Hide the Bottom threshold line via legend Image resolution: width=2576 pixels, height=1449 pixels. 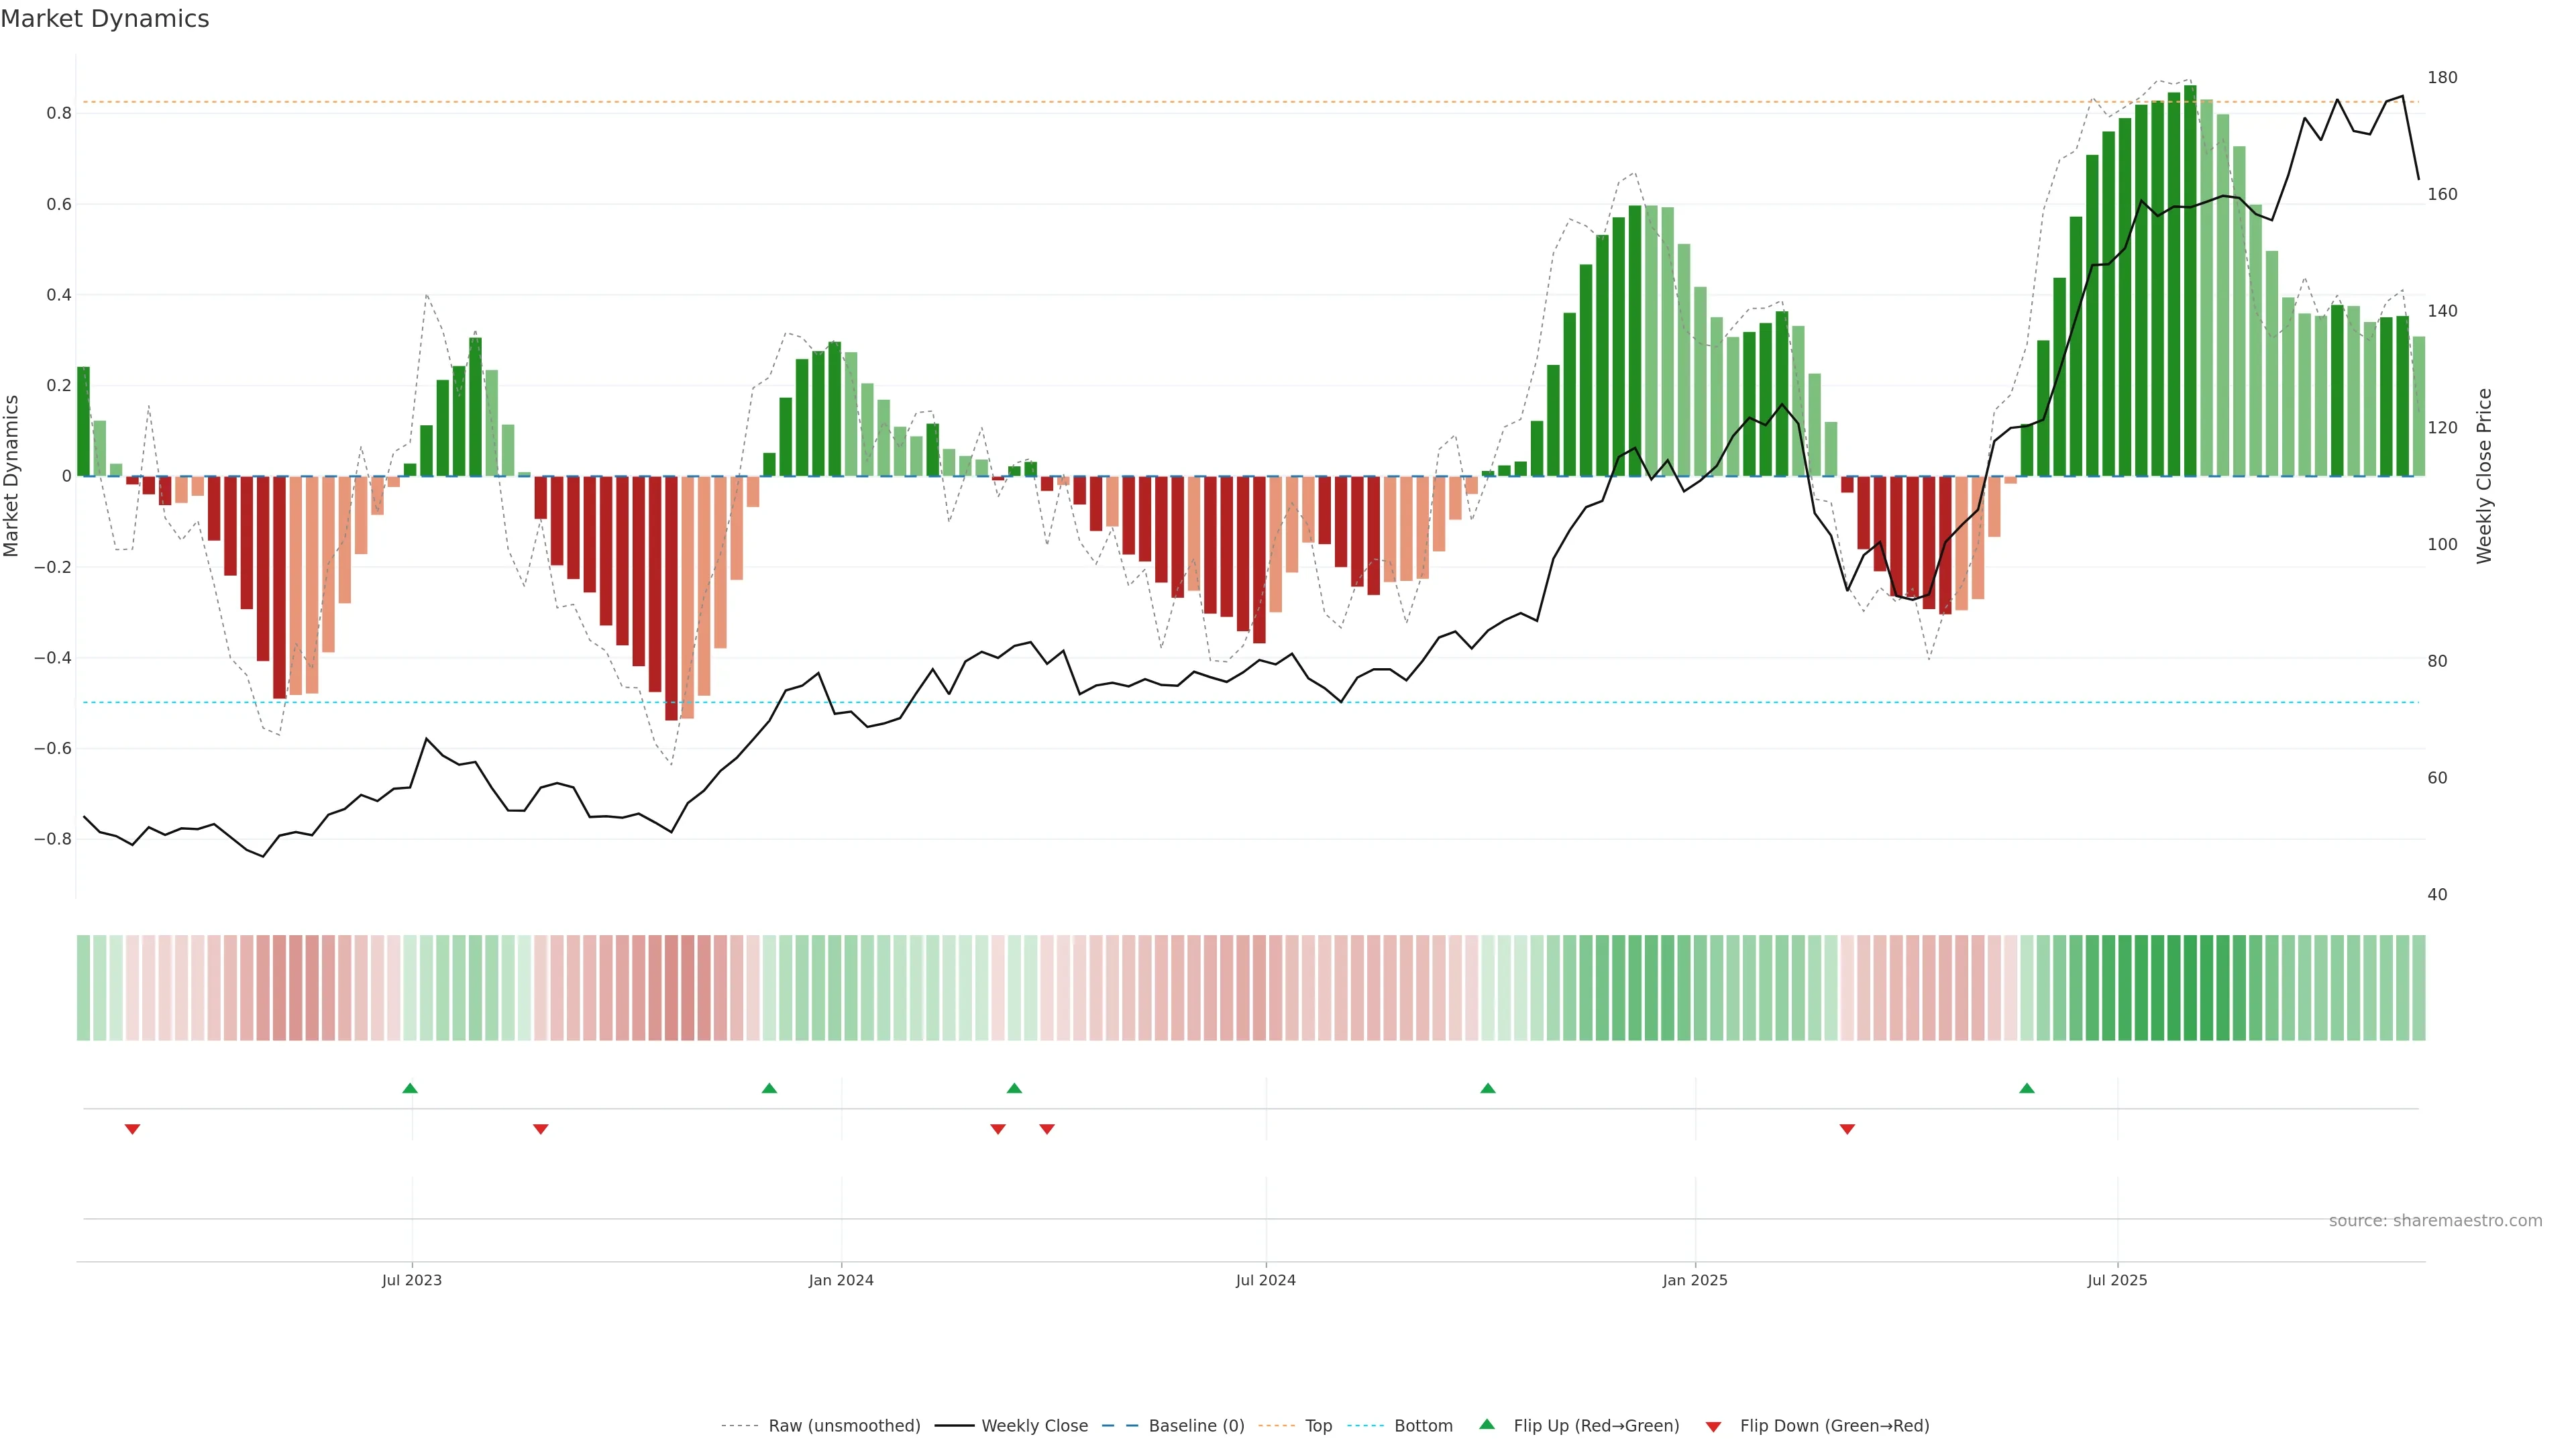(x=1423, y=1426)
